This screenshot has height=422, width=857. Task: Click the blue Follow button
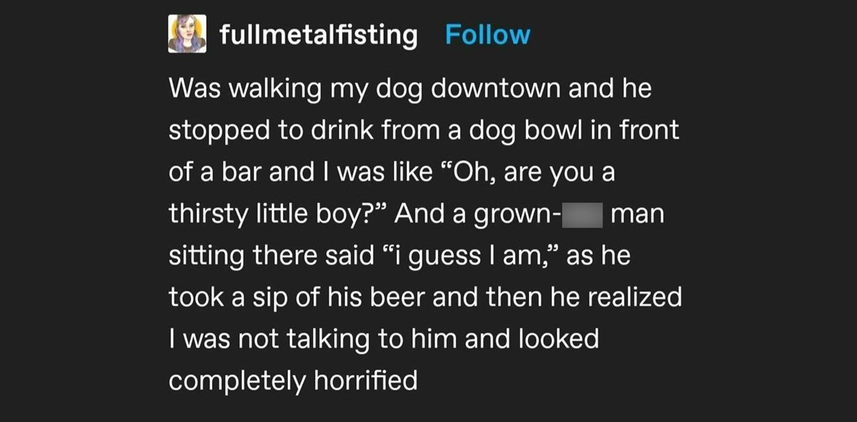[x=488, y=35]
